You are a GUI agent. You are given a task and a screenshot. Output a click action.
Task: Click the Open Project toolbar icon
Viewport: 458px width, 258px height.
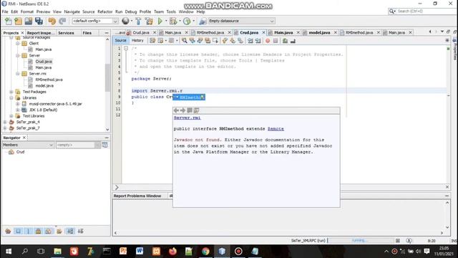[29, 21]
